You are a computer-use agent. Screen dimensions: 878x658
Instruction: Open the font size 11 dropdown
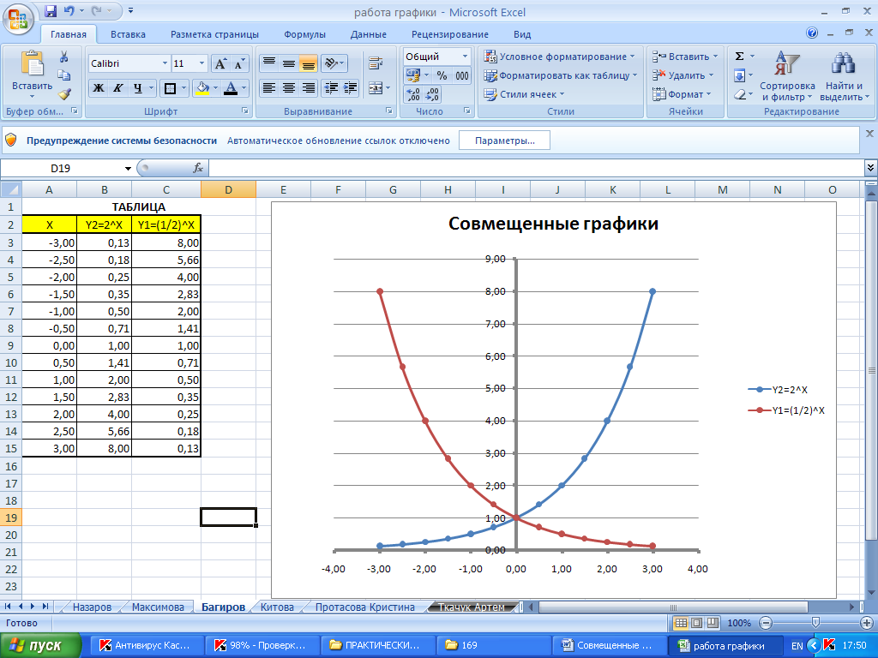201,63
